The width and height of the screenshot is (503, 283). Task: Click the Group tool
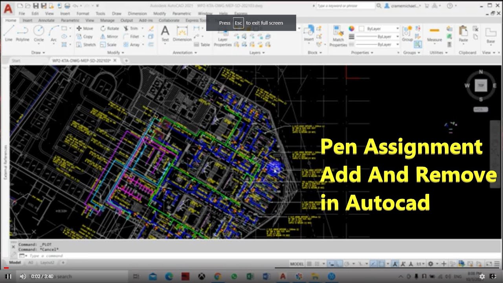407,34
